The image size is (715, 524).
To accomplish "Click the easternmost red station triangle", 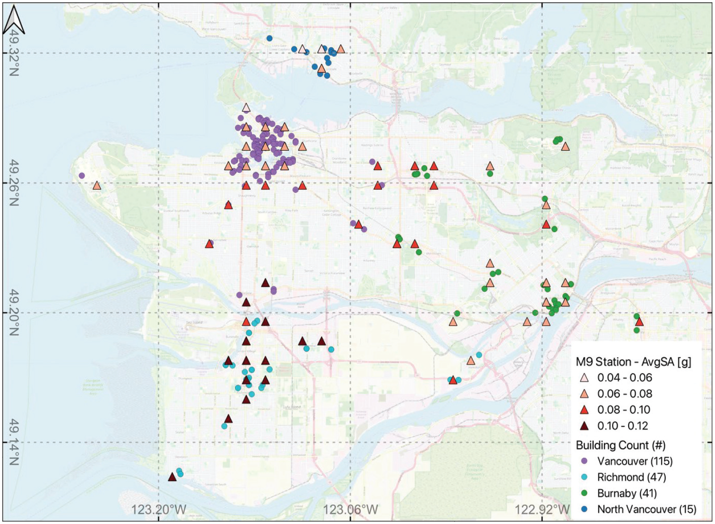I will click(639, 322).
